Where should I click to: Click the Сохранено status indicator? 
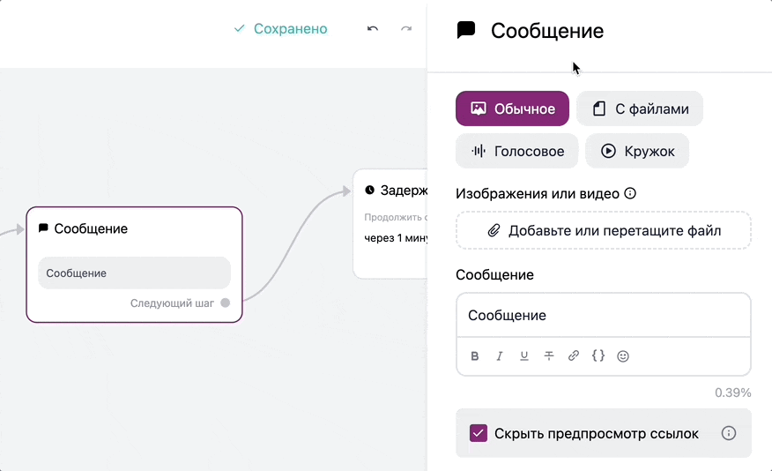tap(280, 29)
